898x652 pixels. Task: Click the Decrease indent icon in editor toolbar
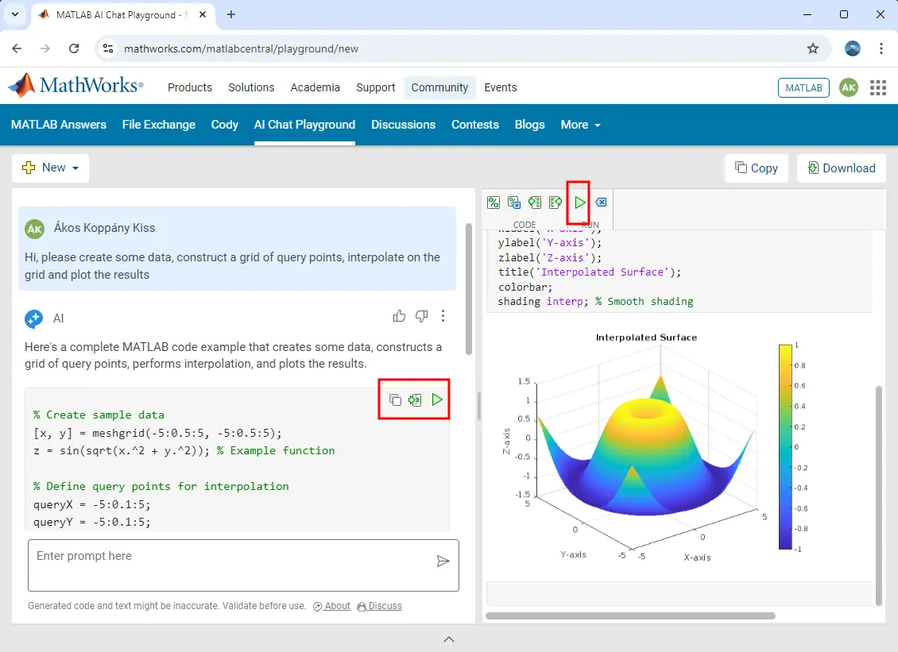[555, 202]
